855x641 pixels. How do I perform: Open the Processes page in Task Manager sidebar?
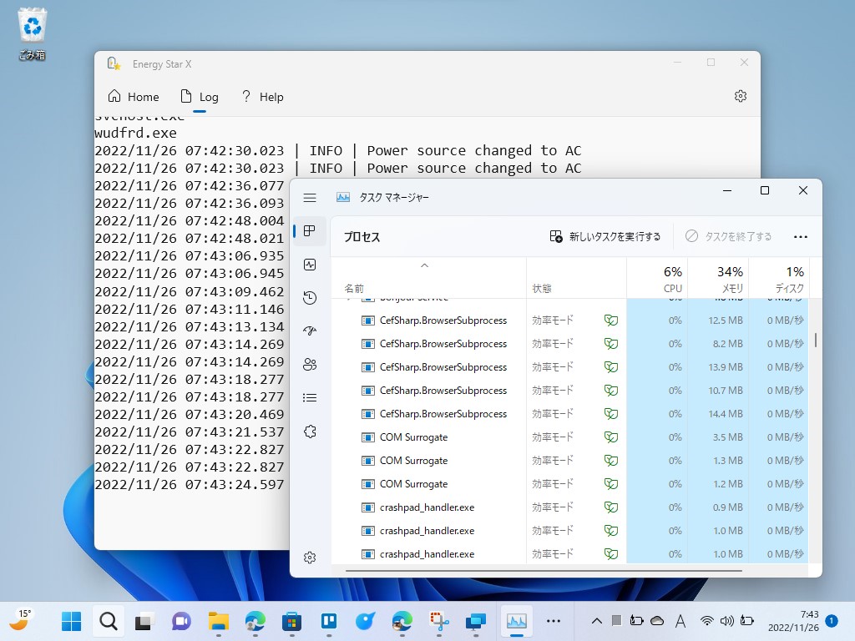(309, 231)
